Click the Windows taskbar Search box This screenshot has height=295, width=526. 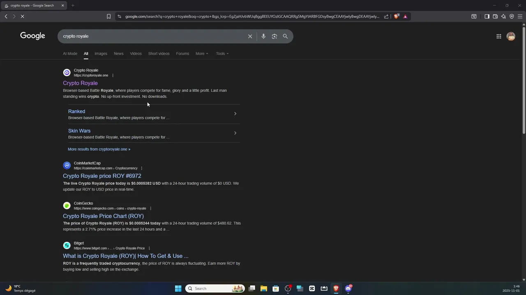215,288
